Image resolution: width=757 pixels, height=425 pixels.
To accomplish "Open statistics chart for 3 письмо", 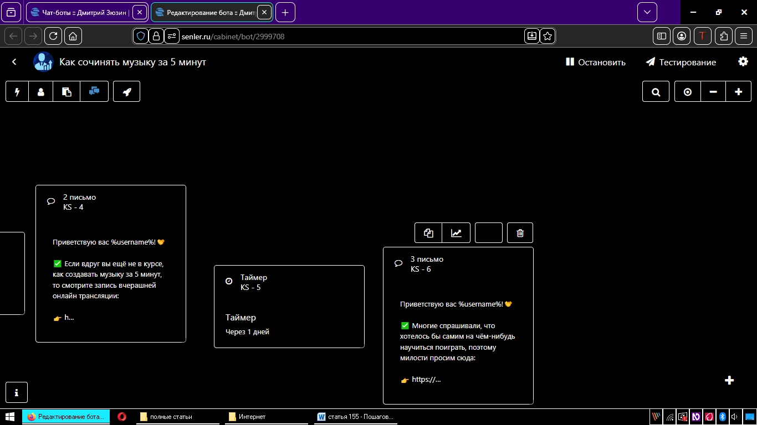I will [456, 233].
